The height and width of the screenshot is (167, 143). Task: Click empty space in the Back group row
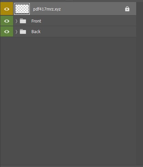88,32
